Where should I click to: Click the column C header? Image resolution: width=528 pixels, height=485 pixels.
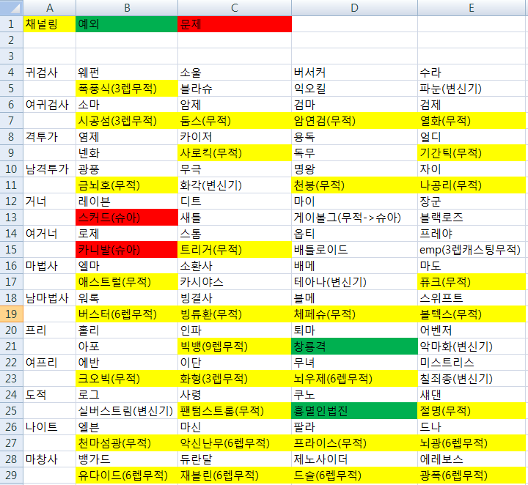[234, 7]
